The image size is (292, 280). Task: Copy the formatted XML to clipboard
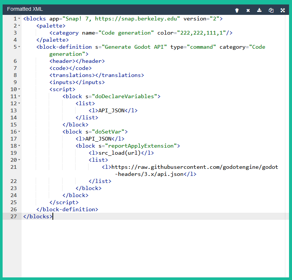click(271, 10)
